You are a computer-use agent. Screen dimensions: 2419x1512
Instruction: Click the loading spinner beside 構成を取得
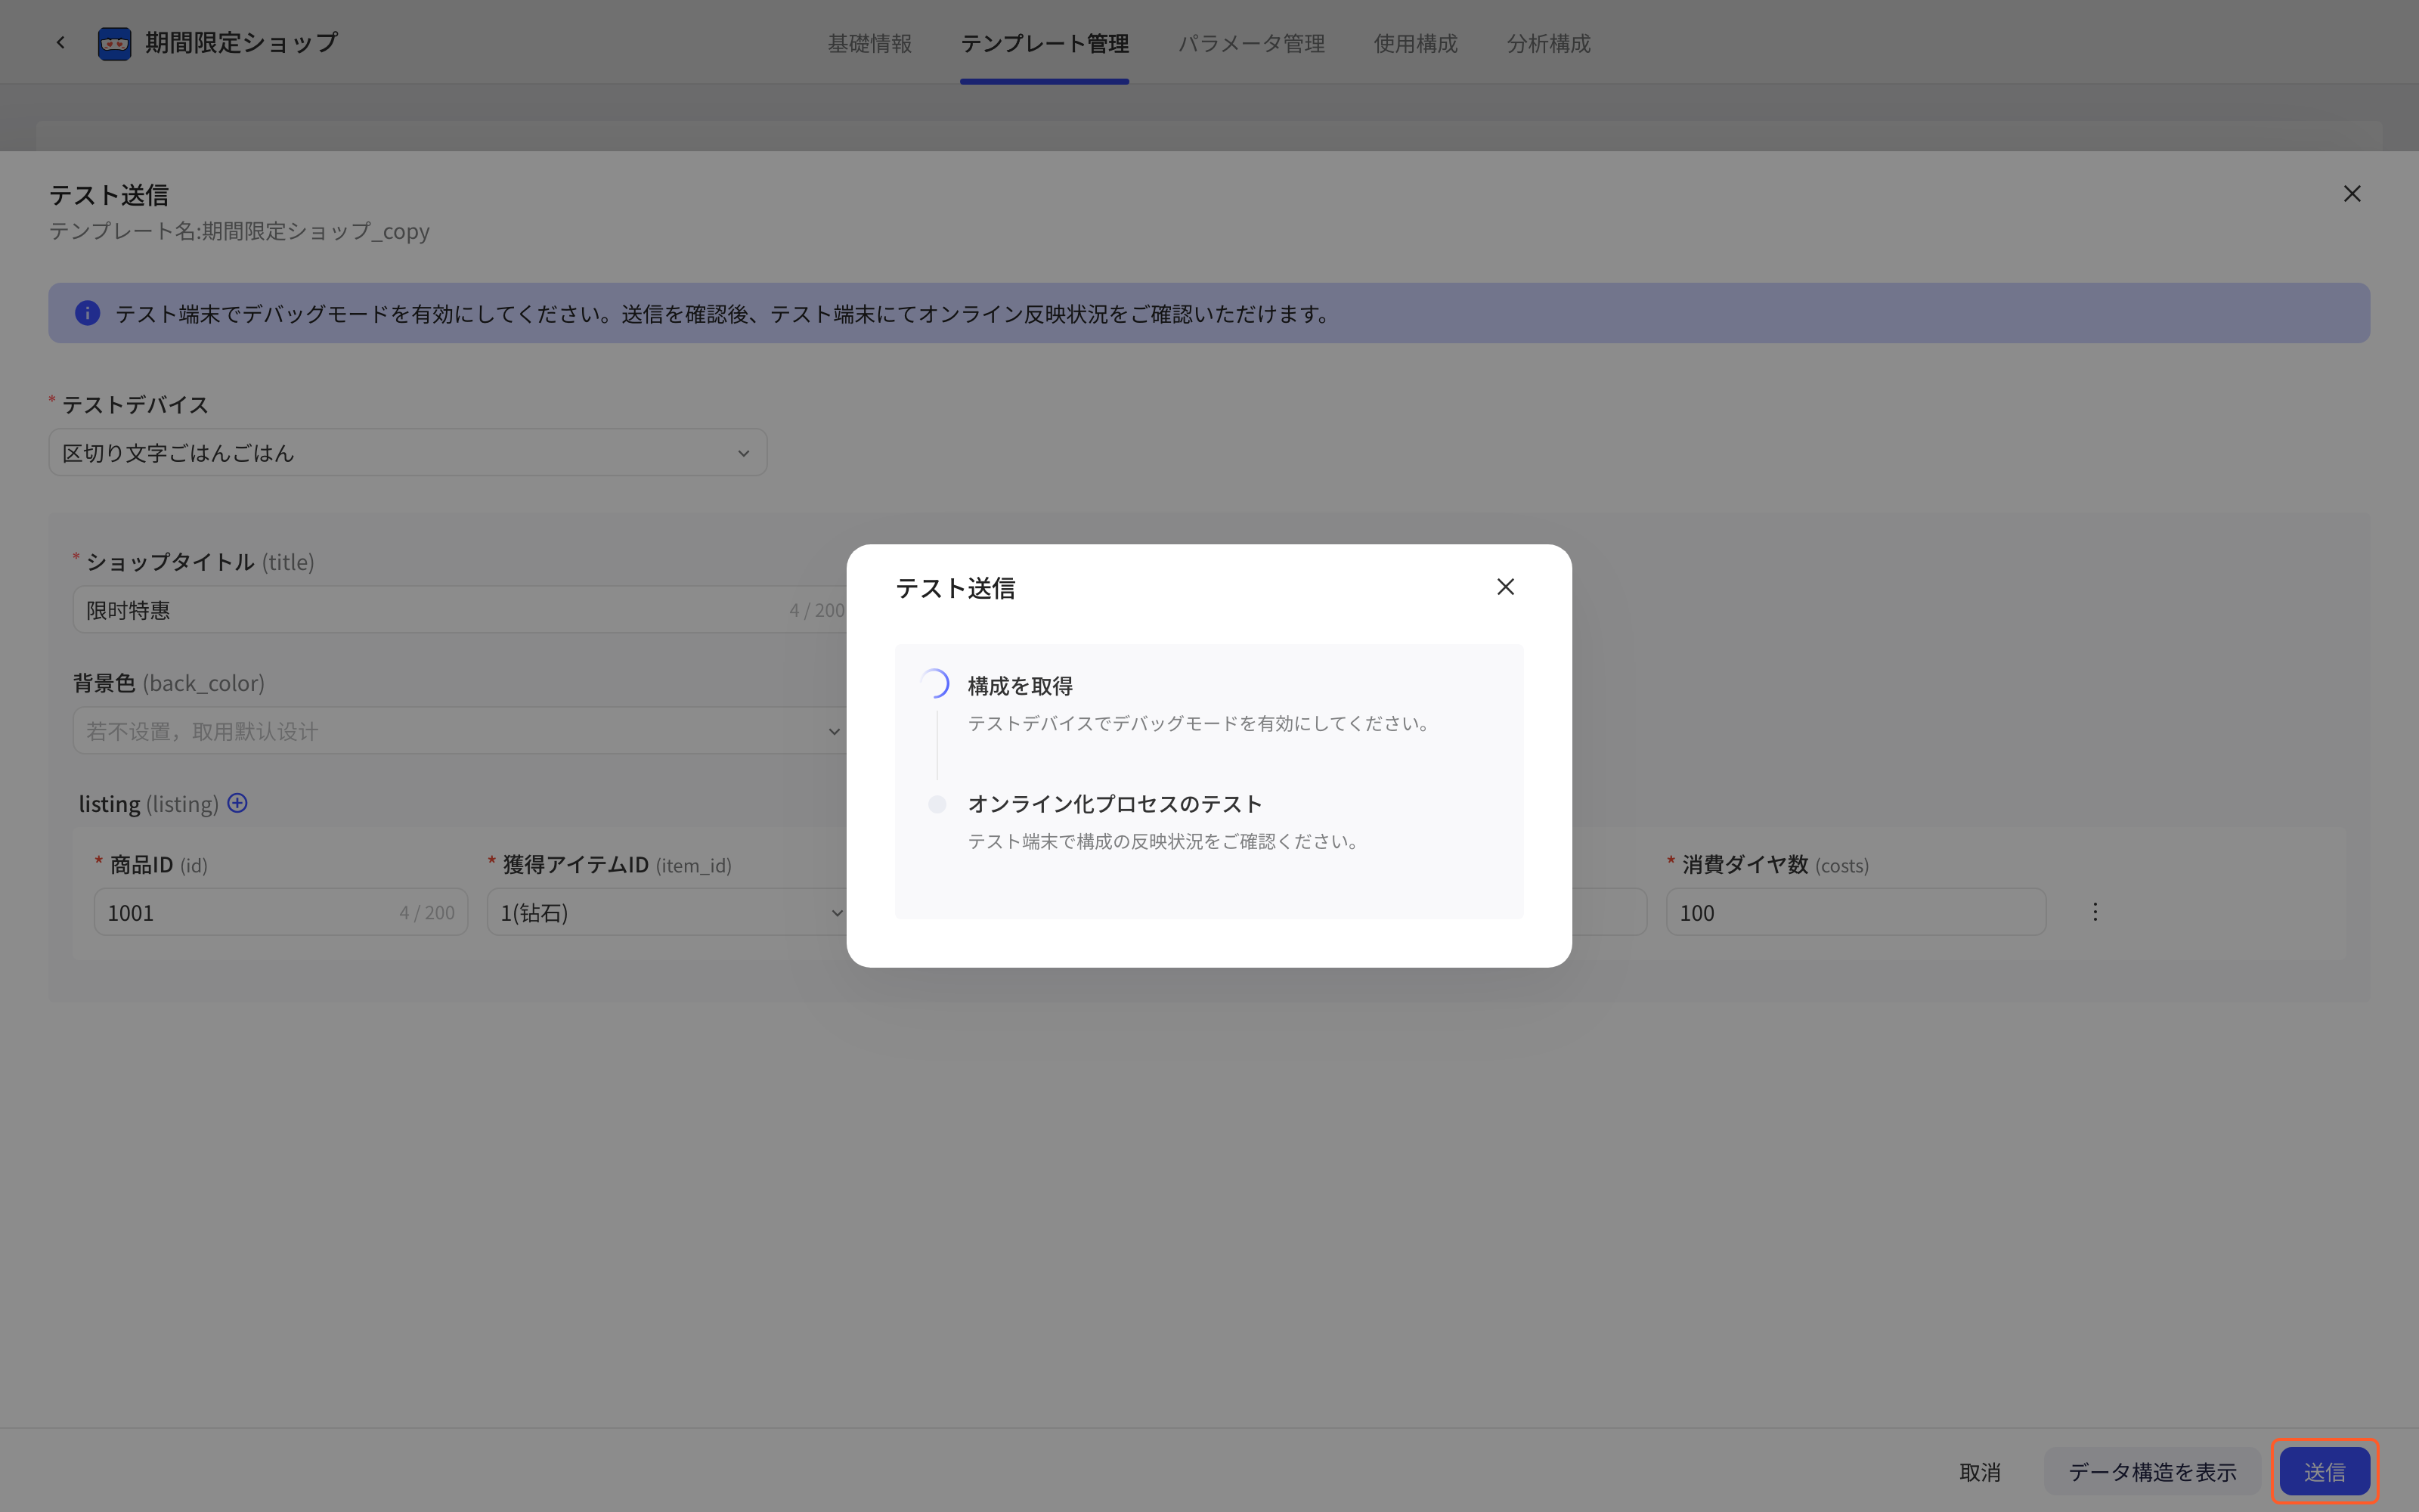coord(934,684)
